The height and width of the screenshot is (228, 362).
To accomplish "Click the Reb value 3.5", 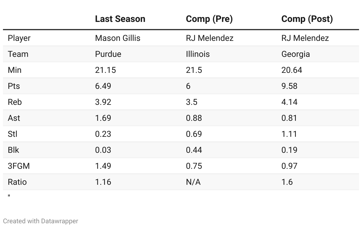I will tap(191, 102).
